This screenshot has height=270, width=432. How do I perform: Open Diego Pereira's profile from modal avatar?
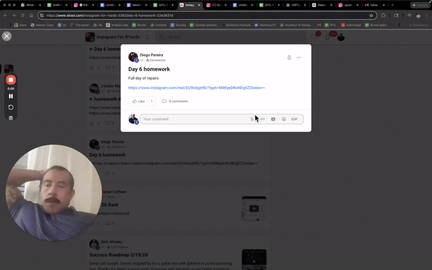[x=133, y=57]
